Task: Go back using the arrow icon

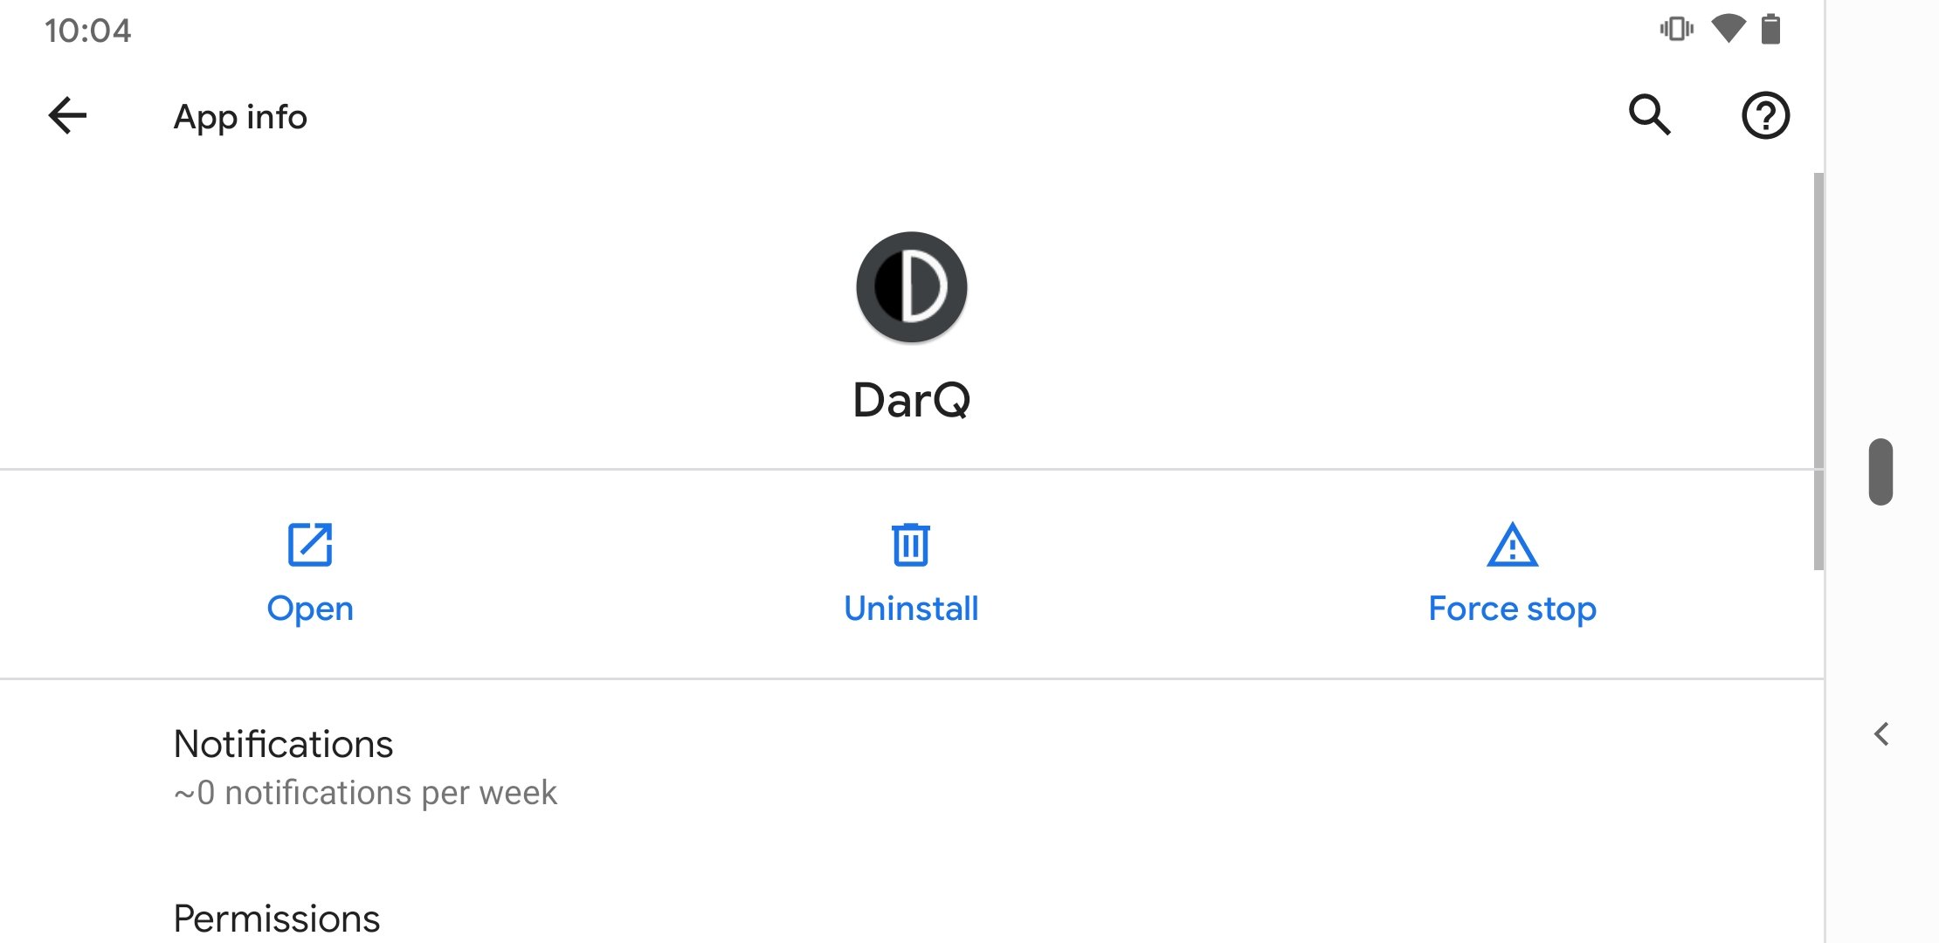Action: [67, 115]
